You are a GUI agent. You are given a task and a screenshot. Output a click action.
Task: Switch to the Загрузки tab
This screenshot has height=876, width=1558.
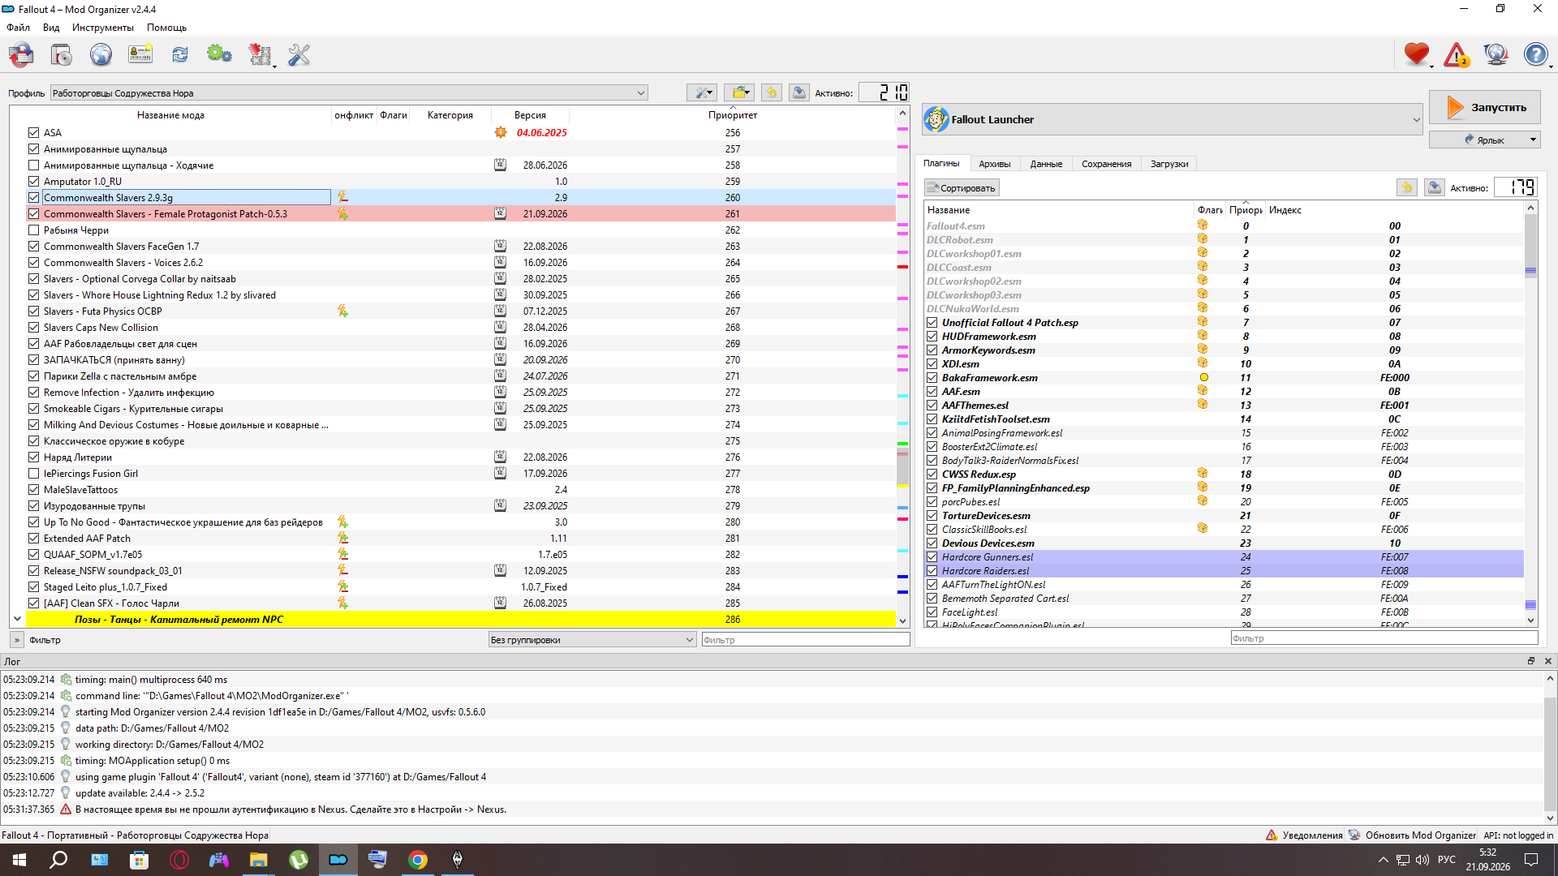1169,164
